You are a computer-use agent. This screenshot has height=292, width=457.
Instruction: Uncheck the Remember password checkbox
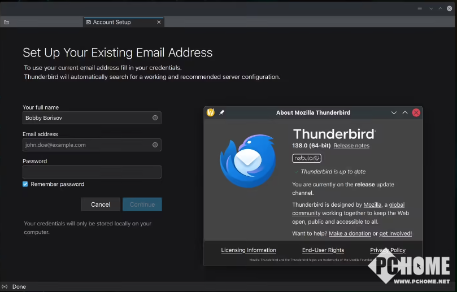[x=25, y=184]
